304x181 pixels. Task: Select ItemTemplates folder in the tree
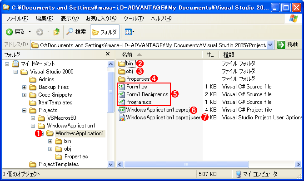pyautogui.click(x=55, y=103)
